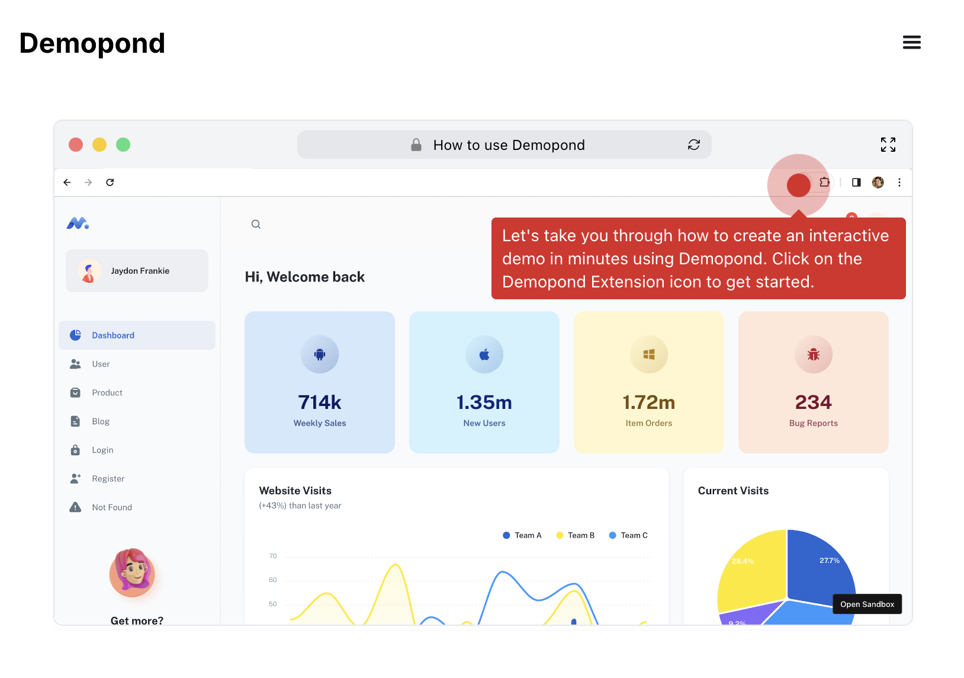Click the Android icon on Weekly Sales card

[x=320, y=354]
